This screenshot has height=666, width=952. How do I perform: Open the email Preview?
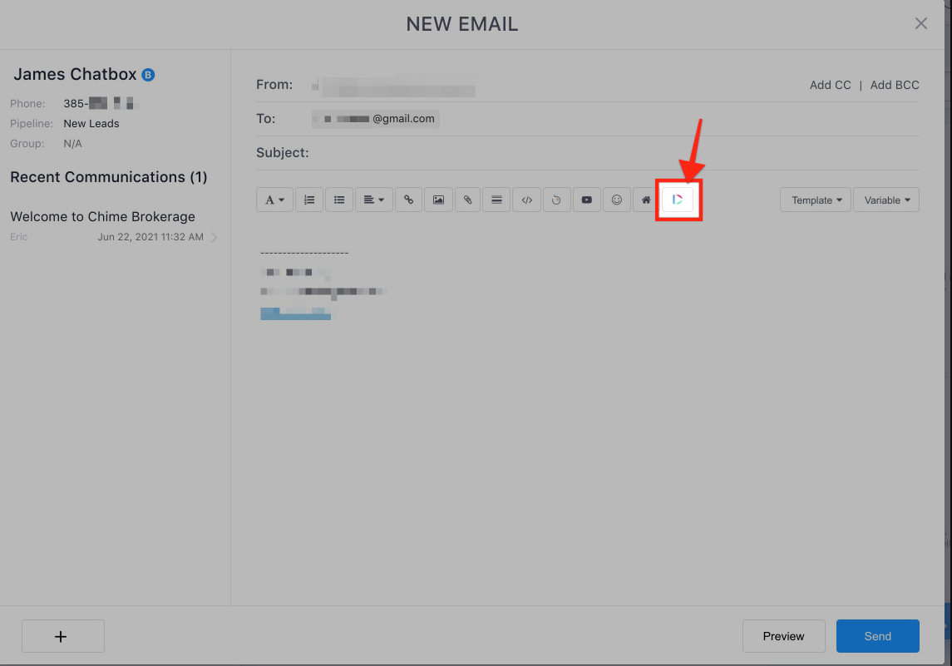(783, 635)
